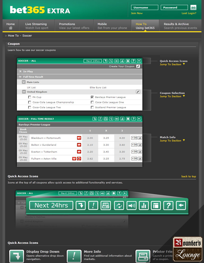This screenshot has width=204, height=263.
Task: Click the bet365 EXTRA logo
Action: (40, 10)
